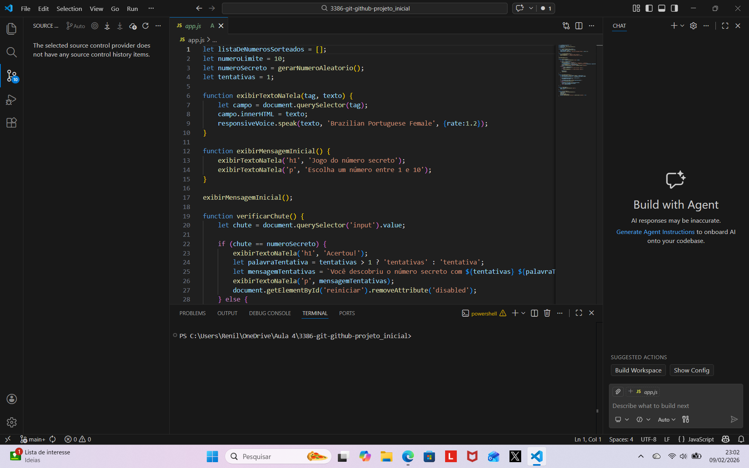The image size is (749, 468).
Task: Open the Auto model picker dropdown in chat
Action: [x=666, y=420]
